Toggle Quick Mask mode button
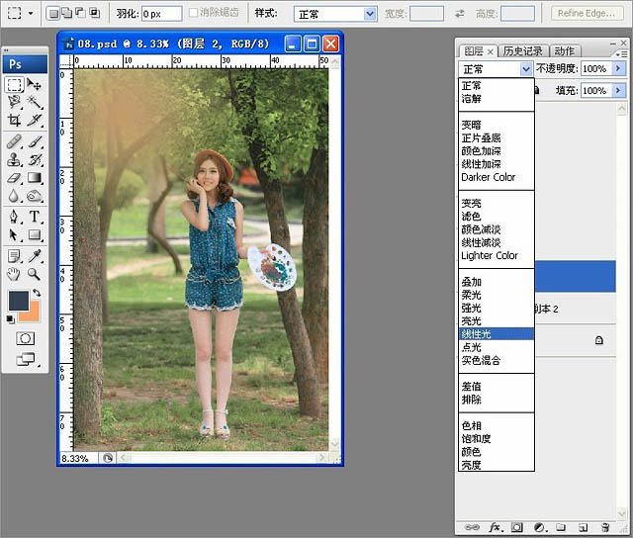The height and width of the screenshot is (538, 633). (25, 338)
